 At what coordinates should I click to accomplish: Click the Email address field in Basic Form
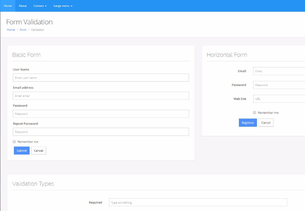[101, 96]
